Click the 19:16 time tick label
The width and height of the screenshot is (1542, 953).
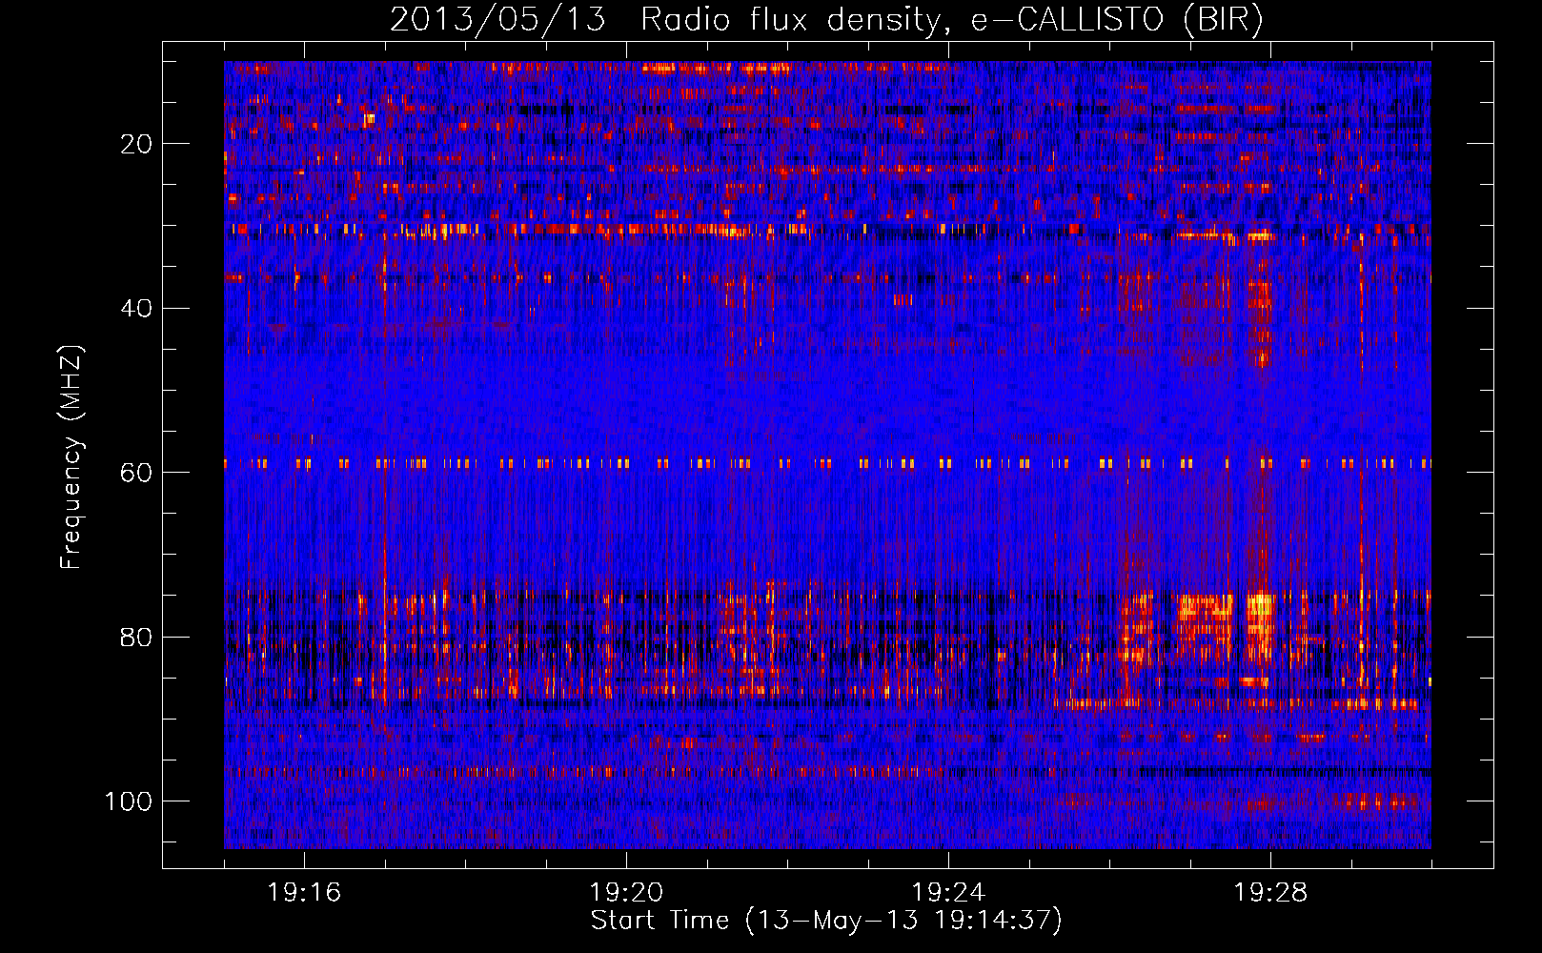(304, 893)
